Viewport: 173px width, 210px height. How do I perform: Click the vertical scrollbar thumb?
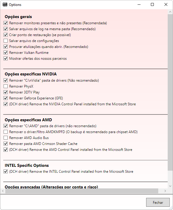[170, 92]
